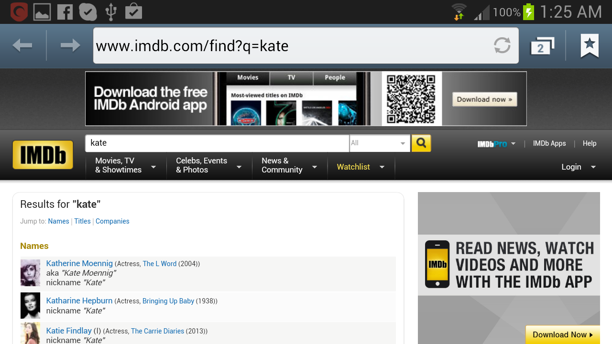This screenshot has height=344, width=612.
Task: Tap the red shield notification icon
Action: (19, 12)
